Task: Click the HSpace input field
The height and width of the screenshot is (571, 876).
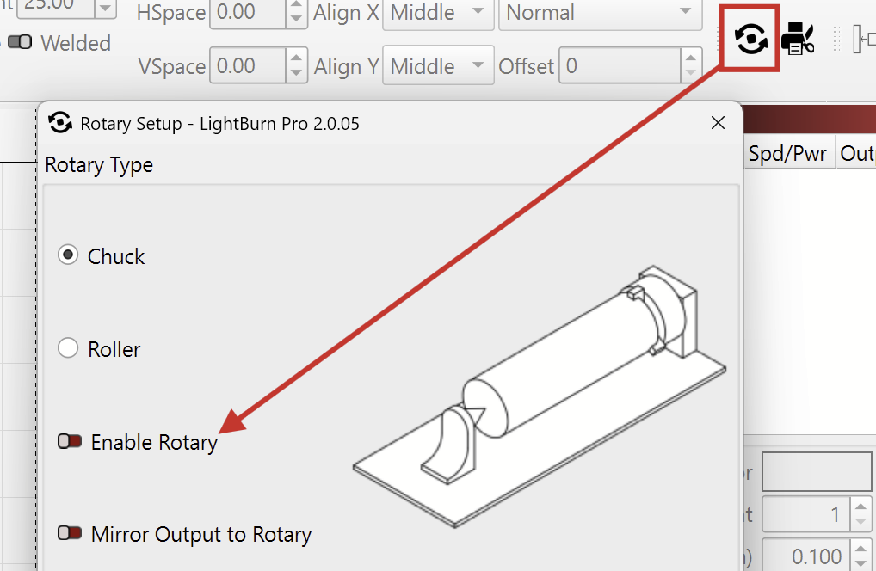Action: (247, 14)
